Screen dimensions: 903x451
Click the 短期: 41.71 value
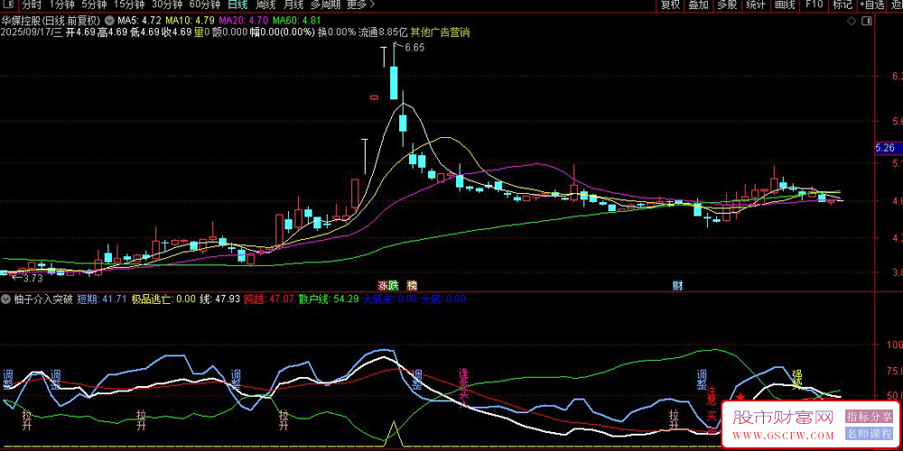point(102,299)
